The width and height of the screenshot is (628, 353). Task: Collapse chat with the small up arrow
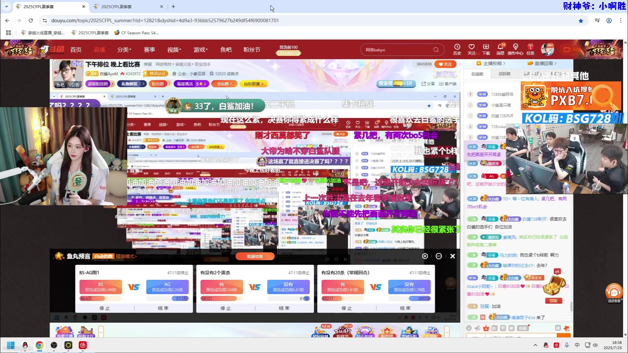point(568,318)
